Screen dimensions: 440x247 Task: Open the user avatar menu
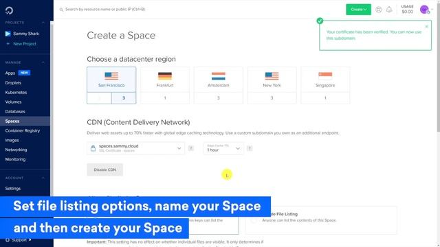point(424,10)
